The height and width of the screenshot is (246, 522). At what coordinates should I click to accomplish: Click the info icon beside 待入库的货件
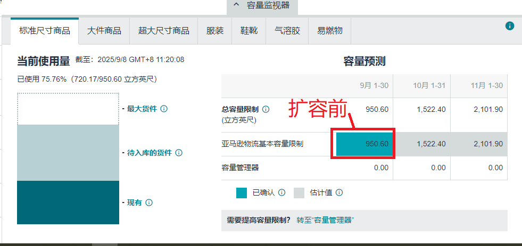179,153
